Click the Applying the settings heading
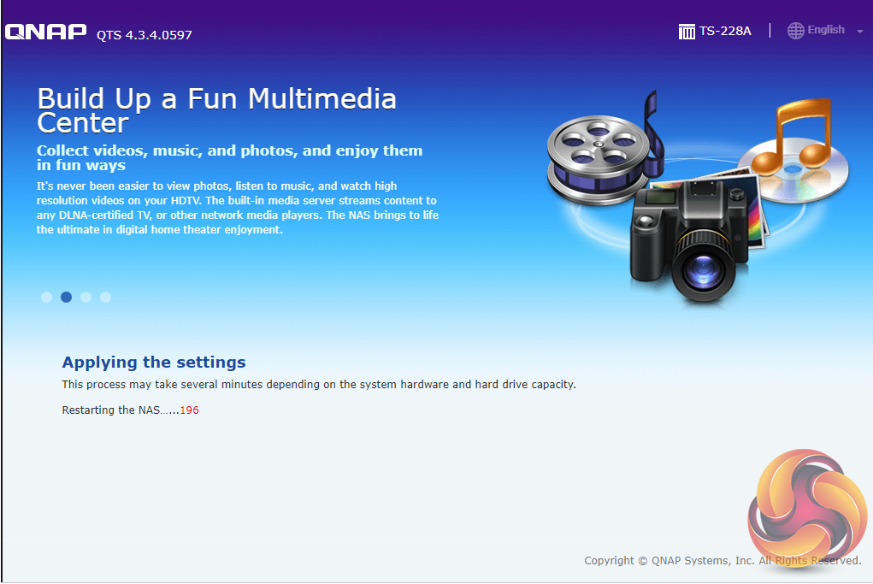 [154, 363]
